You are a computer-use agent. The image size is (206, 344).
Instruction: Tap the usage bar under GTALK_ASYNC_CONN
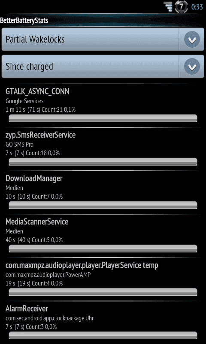click(103, 118)
